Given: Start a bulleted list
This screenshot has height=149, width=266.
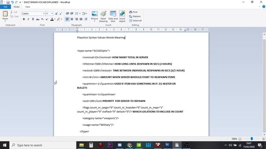Looking at the screenshot, I should pos(76,14).
